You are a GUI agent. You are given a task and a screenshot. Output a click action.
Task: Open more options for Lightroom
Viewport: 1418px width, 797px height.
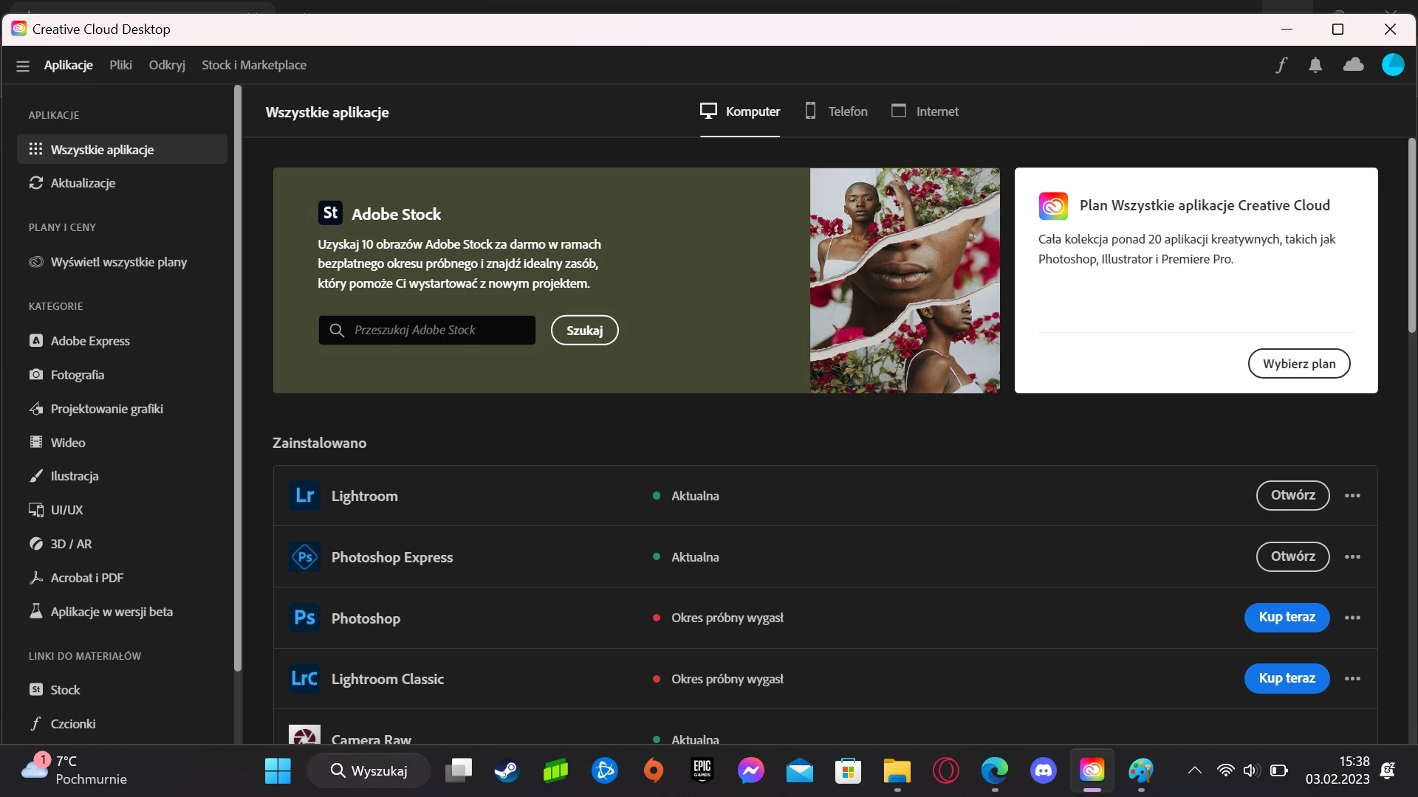(1352, 496)
